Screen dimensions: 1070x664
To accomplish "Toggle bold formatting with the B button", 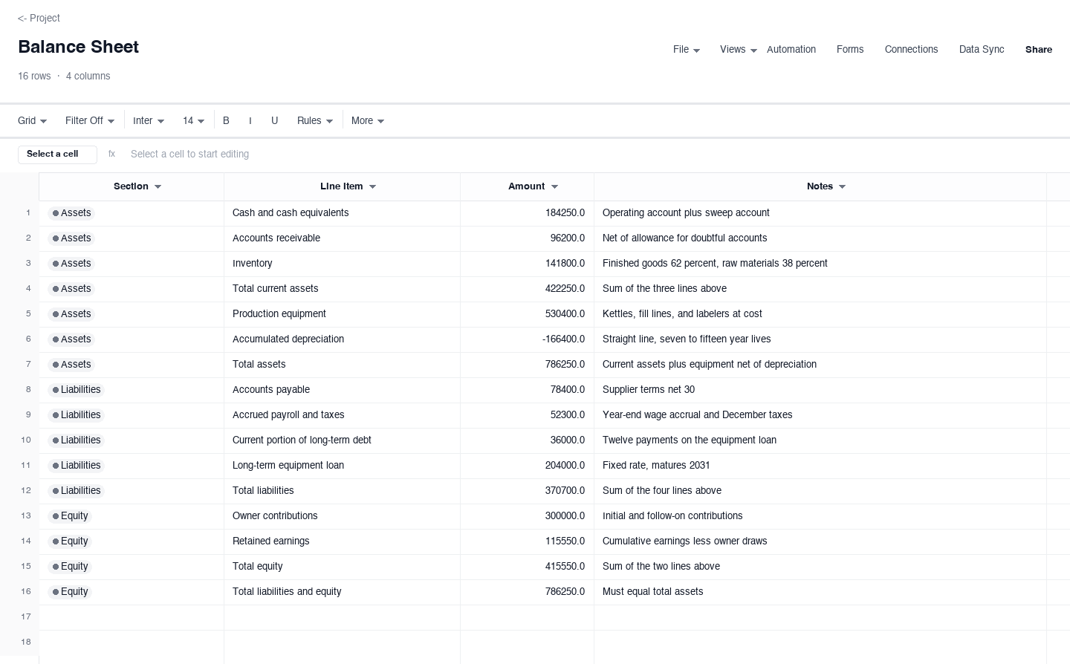I will pos(226,120).
